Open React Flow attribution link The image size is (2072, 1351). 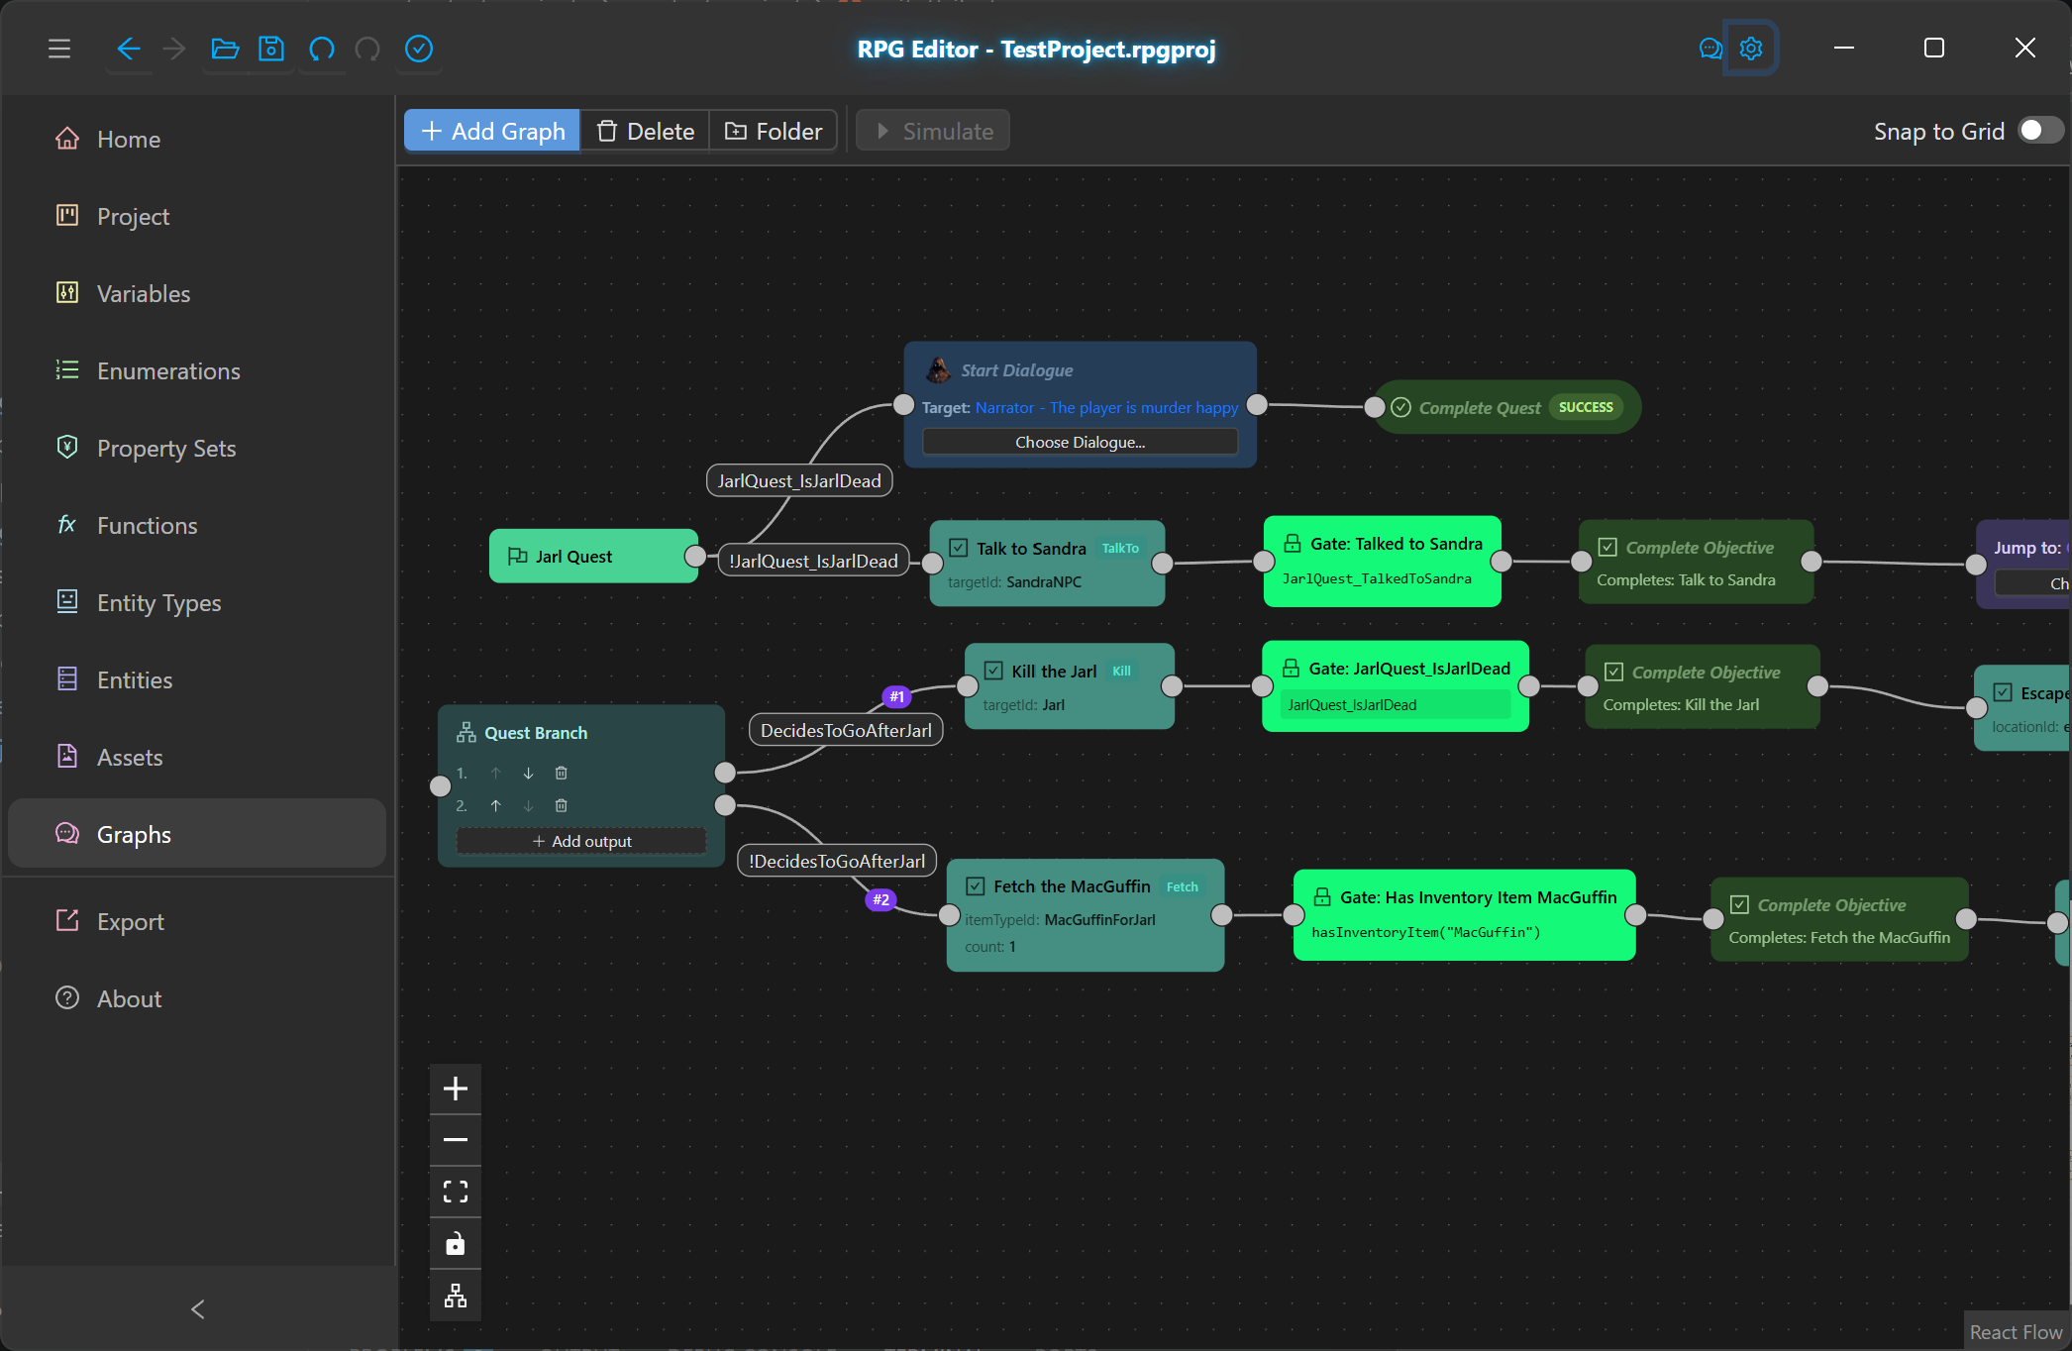coord(2016,1332)
